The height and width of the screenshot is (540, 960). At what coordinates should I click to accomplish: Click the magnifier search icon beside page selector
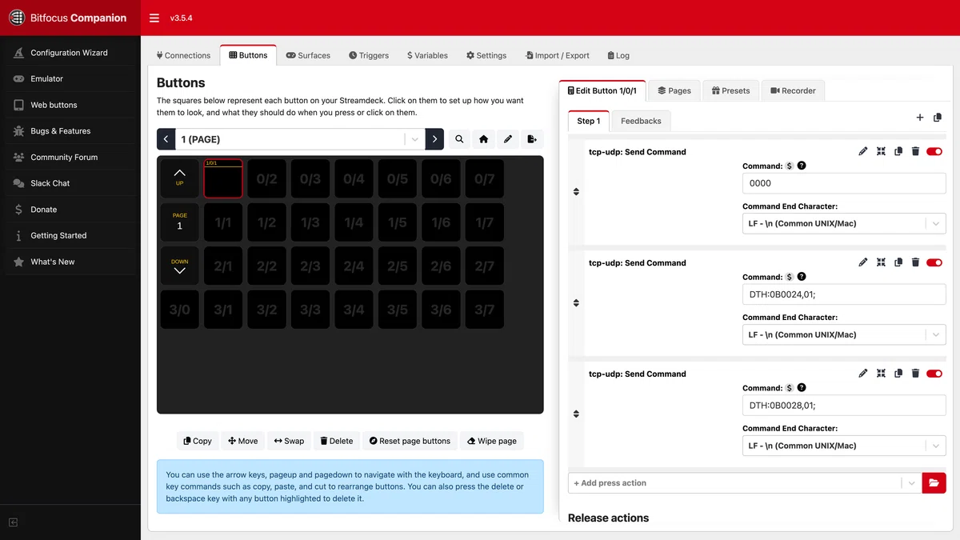459,139
